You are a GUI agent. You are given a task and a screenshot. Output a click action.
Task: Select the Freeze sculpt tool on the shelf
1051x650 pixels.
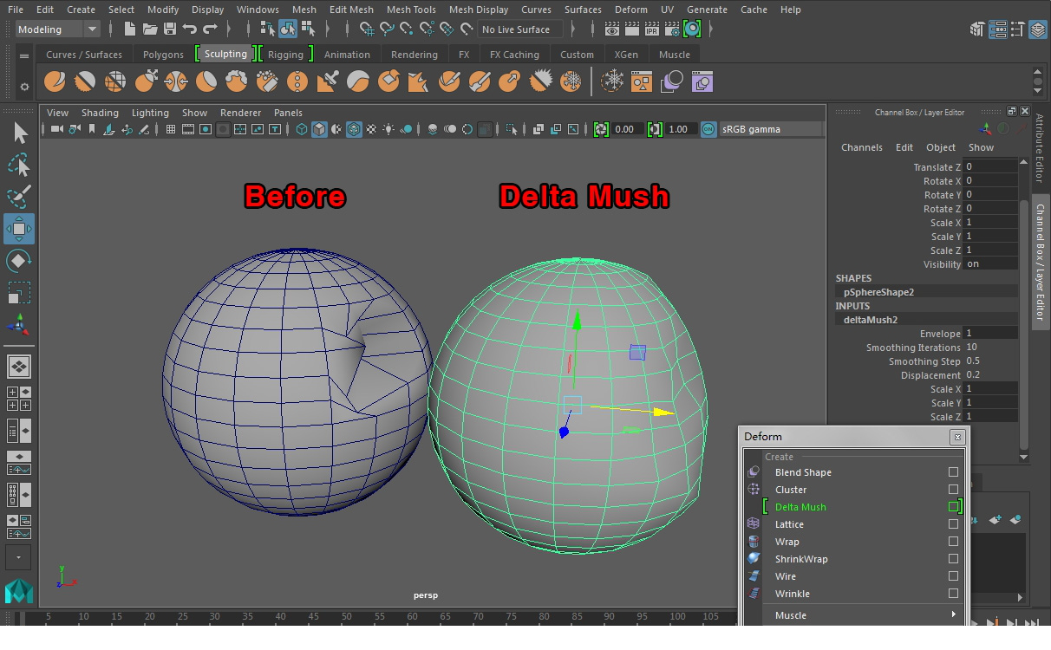coord(571,81)
